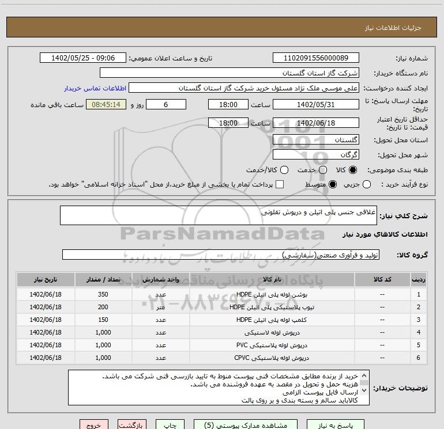Click unit cell متر in row 2
444x429 pixels.
(x=160, y=307)
